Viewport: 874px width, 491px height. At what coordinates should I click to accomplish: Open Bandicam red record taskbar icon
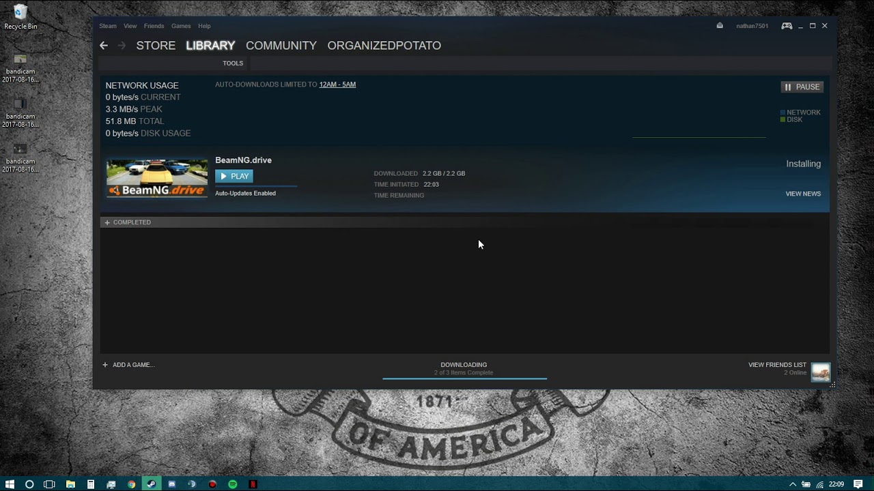tap(212, 484)
